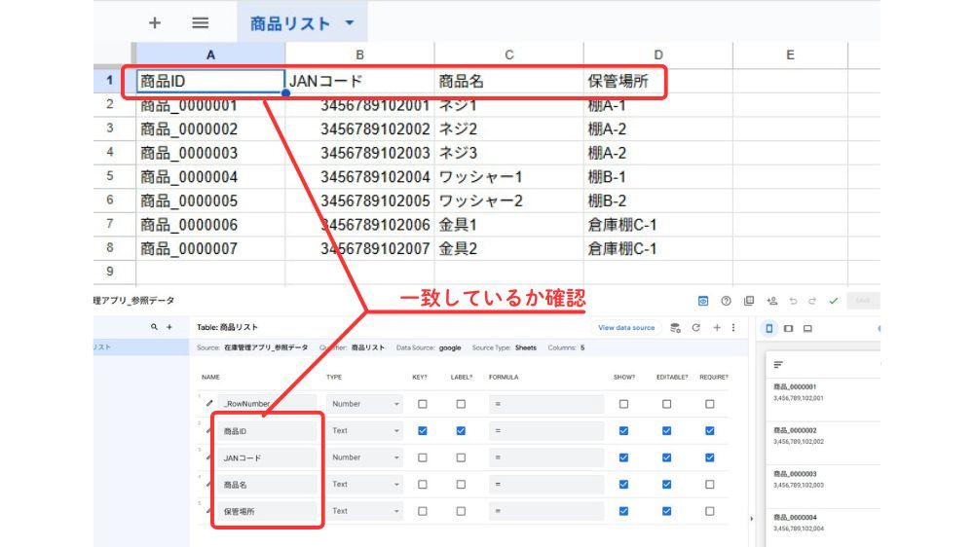Select column B header

click(359, 55)
